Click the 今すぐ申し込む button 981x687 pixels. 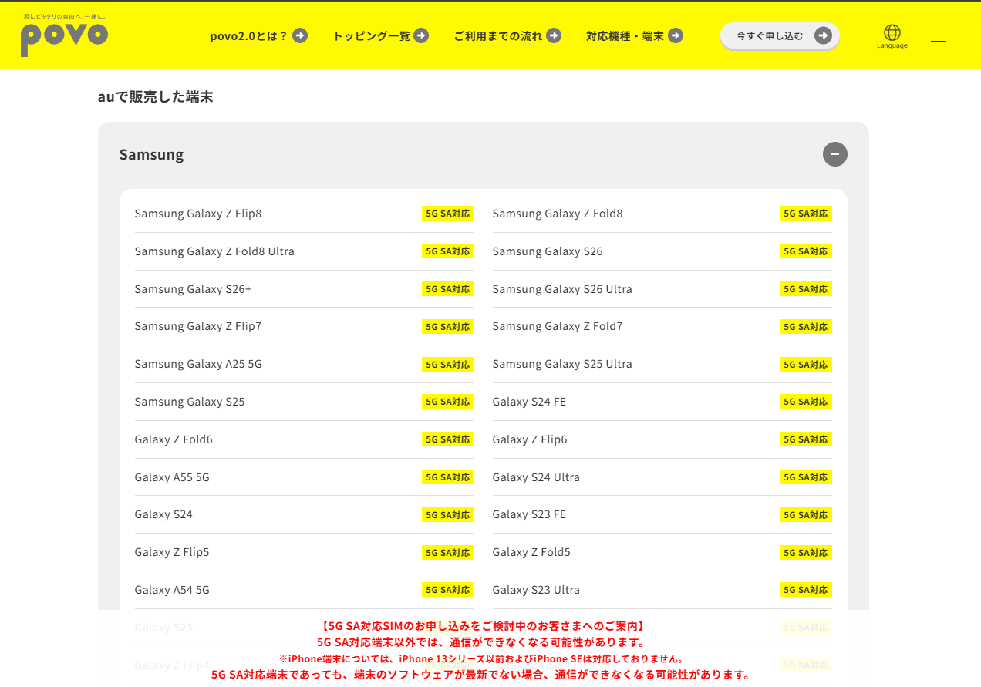[x=780, y=35]
